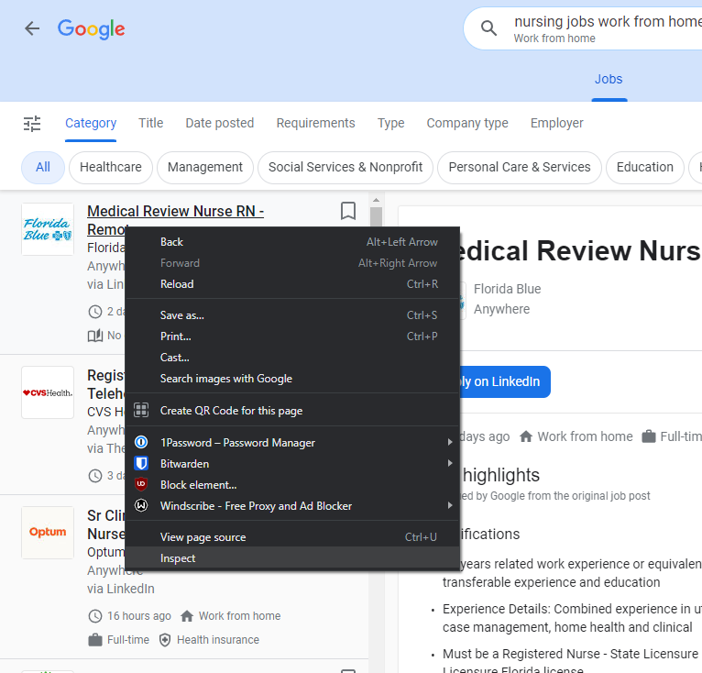Click the CVS Health company logo

48,392
